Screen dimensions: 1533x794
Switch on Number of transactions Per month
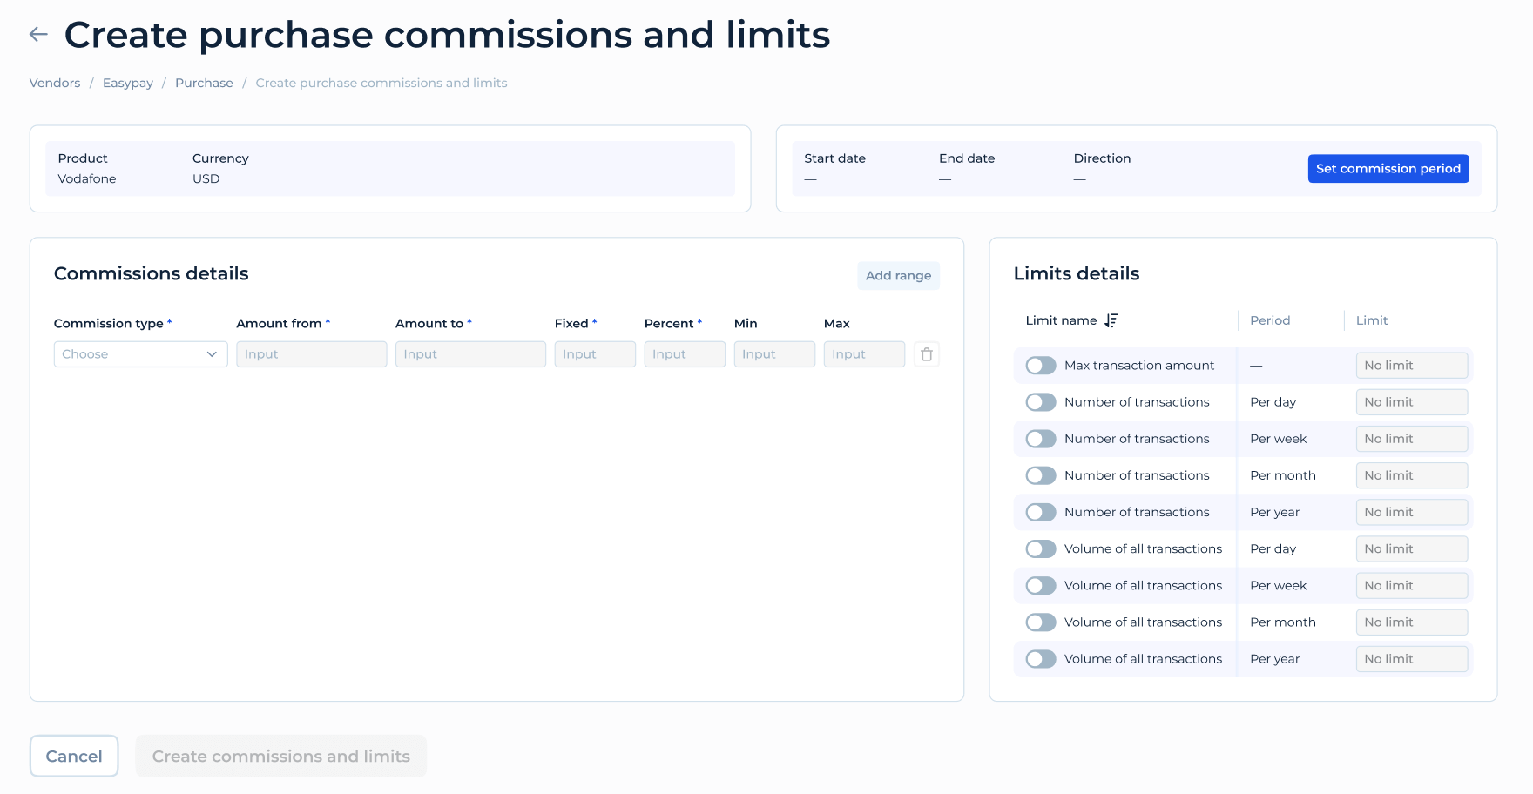pos(1040,475)
